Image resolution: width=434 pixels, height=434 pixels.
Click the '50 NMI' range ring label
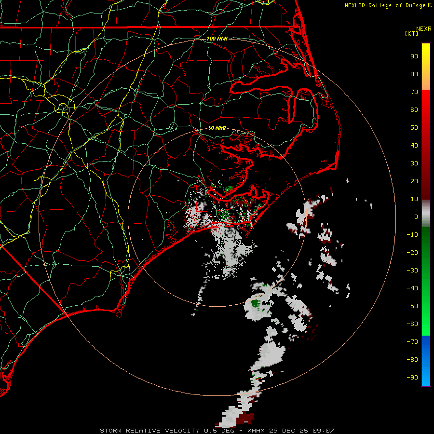(217, 128)
